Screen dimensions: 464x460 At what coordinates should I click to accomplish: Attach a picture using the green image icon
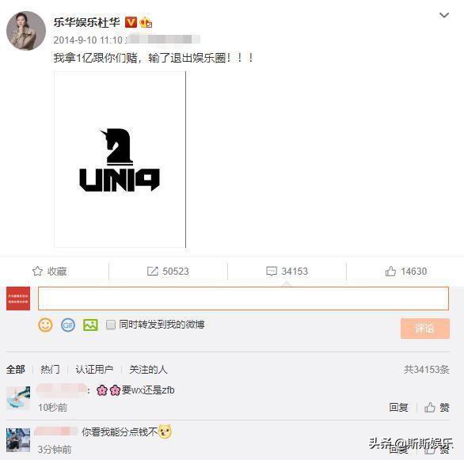tap(90, 325)
